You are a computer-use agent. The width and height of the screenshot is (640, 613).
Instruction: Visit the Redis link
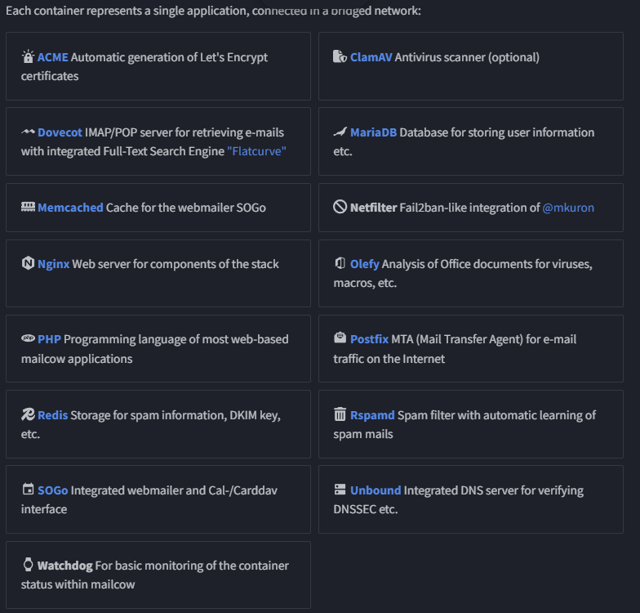click(52, 415)
